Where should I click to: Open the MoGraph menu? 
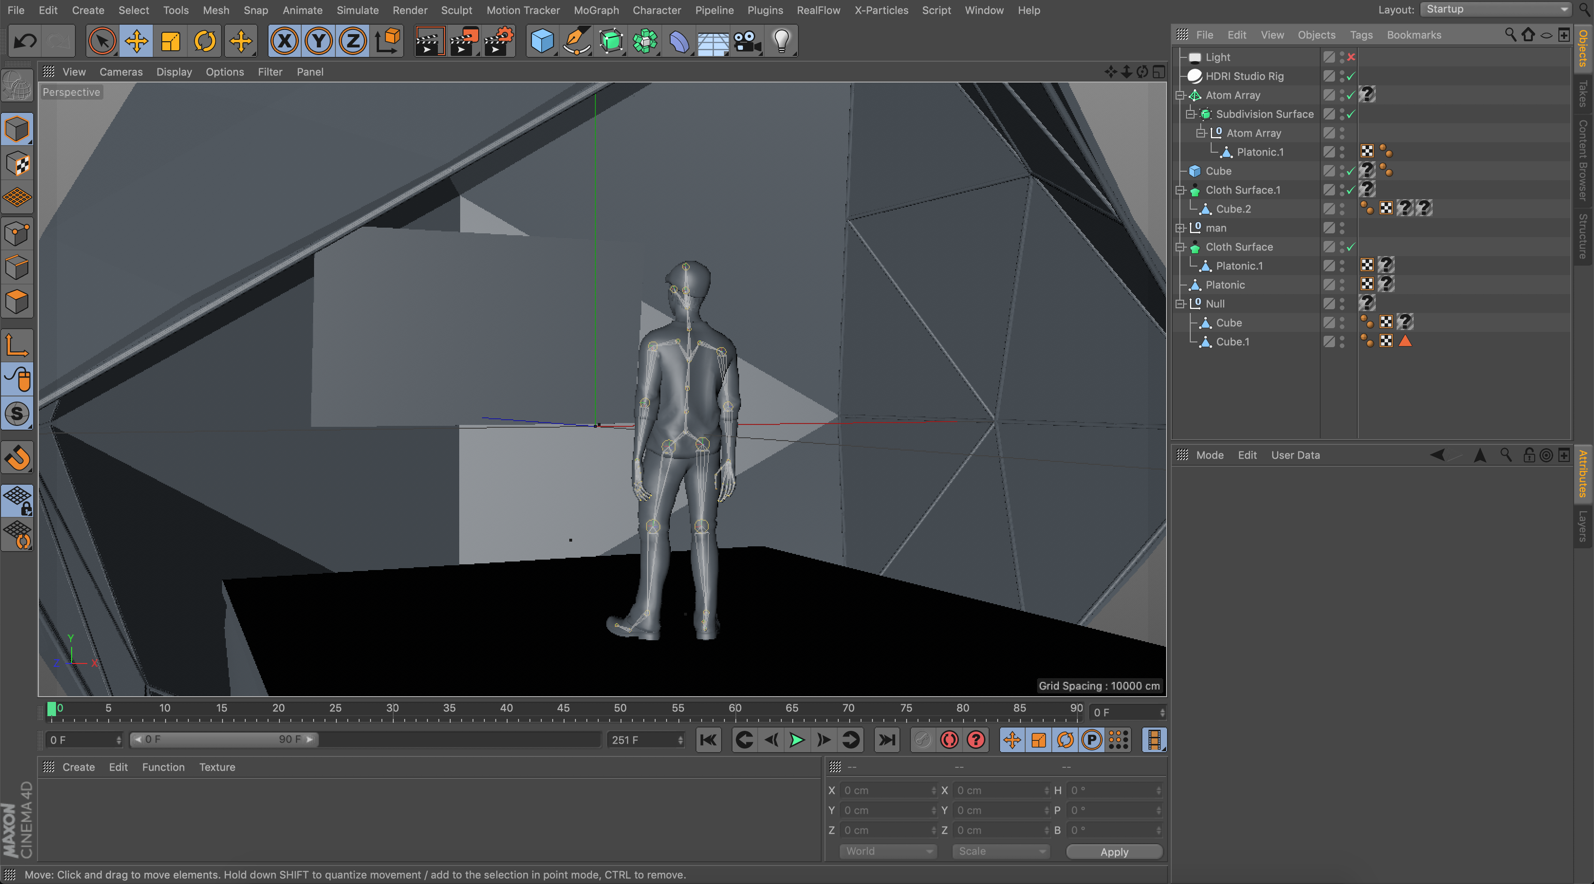[596, 10]
